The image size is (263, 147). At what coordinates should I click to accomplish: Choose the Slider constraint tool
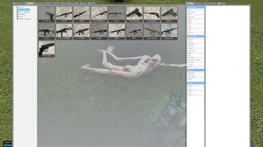(196, 28)
